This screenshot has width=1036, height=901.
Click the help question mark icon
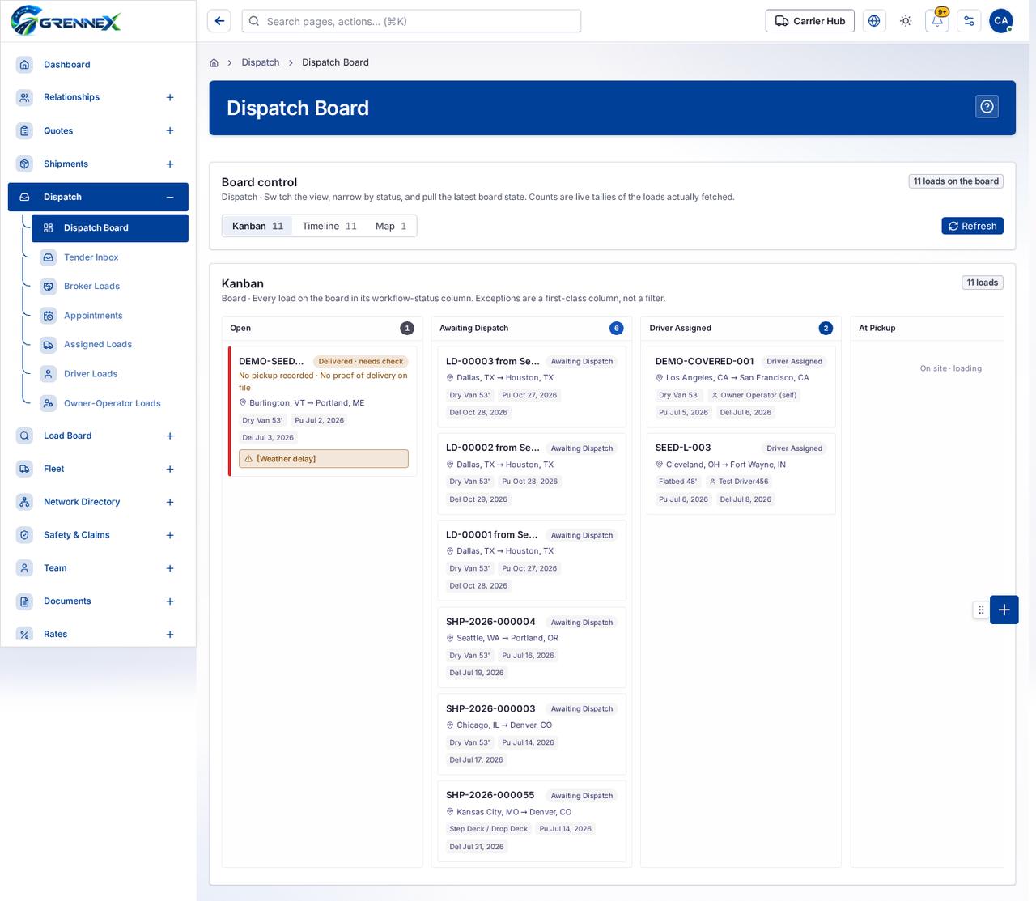click(987, 107)
